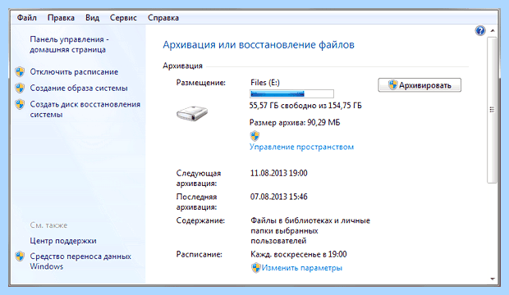
Task: Click the disk space usage bar
Action: point(291,93)
